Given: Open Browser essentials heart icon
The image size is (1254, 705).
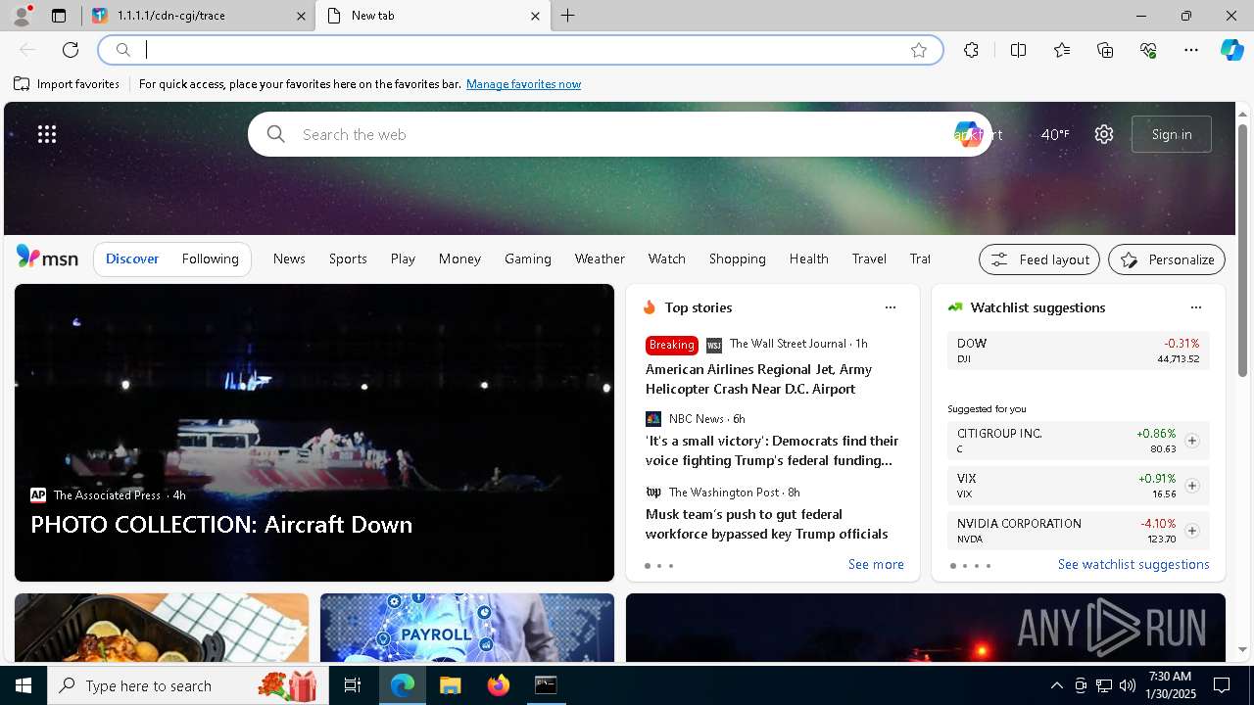Looking at the screenshot, I should point(1148,50).
